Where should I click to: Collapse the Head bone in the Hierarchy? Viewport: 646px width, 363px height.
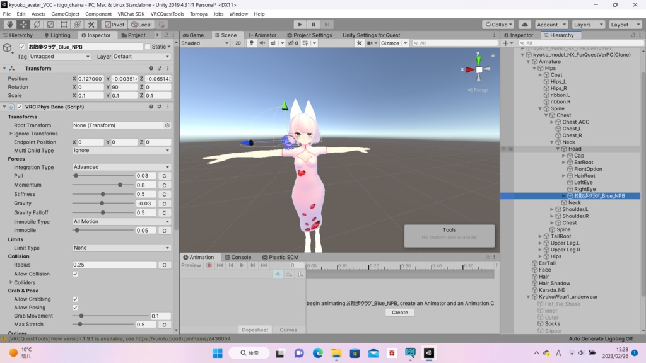[558, 149]
